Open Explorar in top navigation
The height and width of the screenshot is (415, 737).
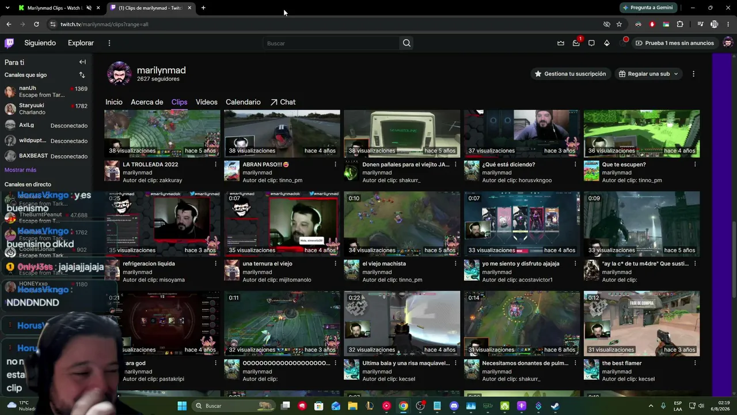point(81,43)
